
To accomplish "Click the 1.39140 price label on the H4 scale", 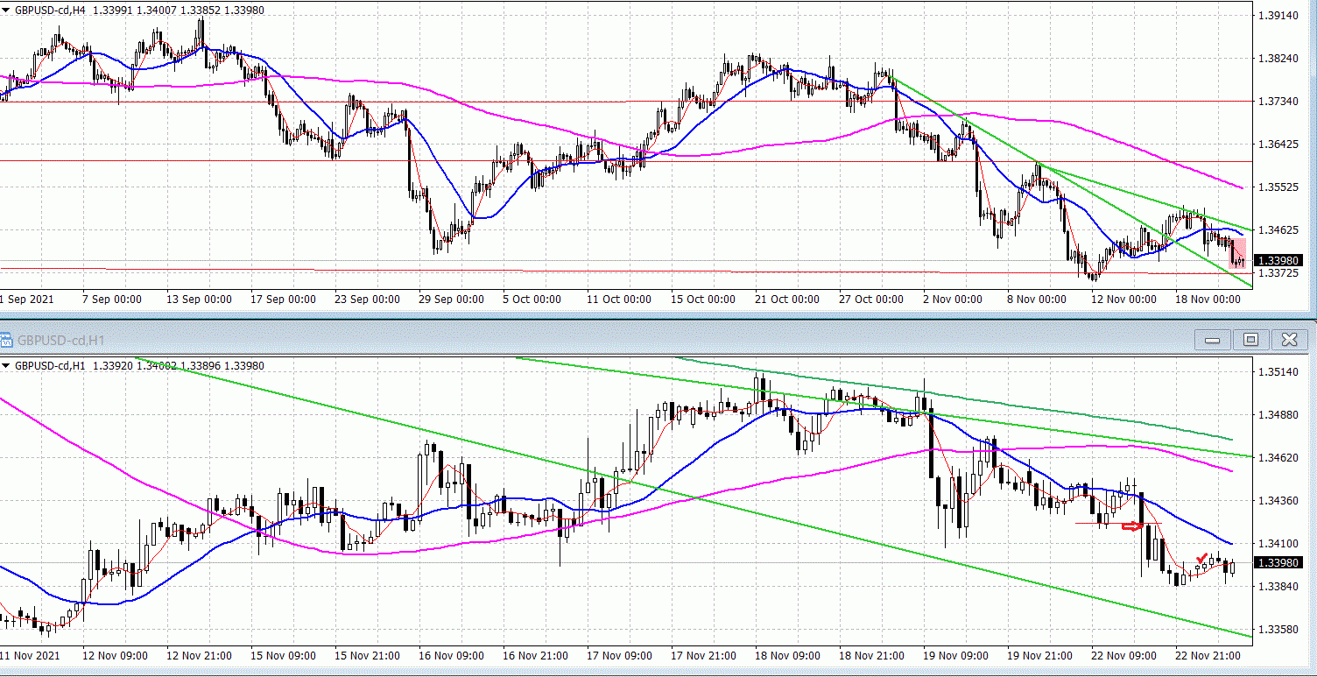I will coord(1278,16).
